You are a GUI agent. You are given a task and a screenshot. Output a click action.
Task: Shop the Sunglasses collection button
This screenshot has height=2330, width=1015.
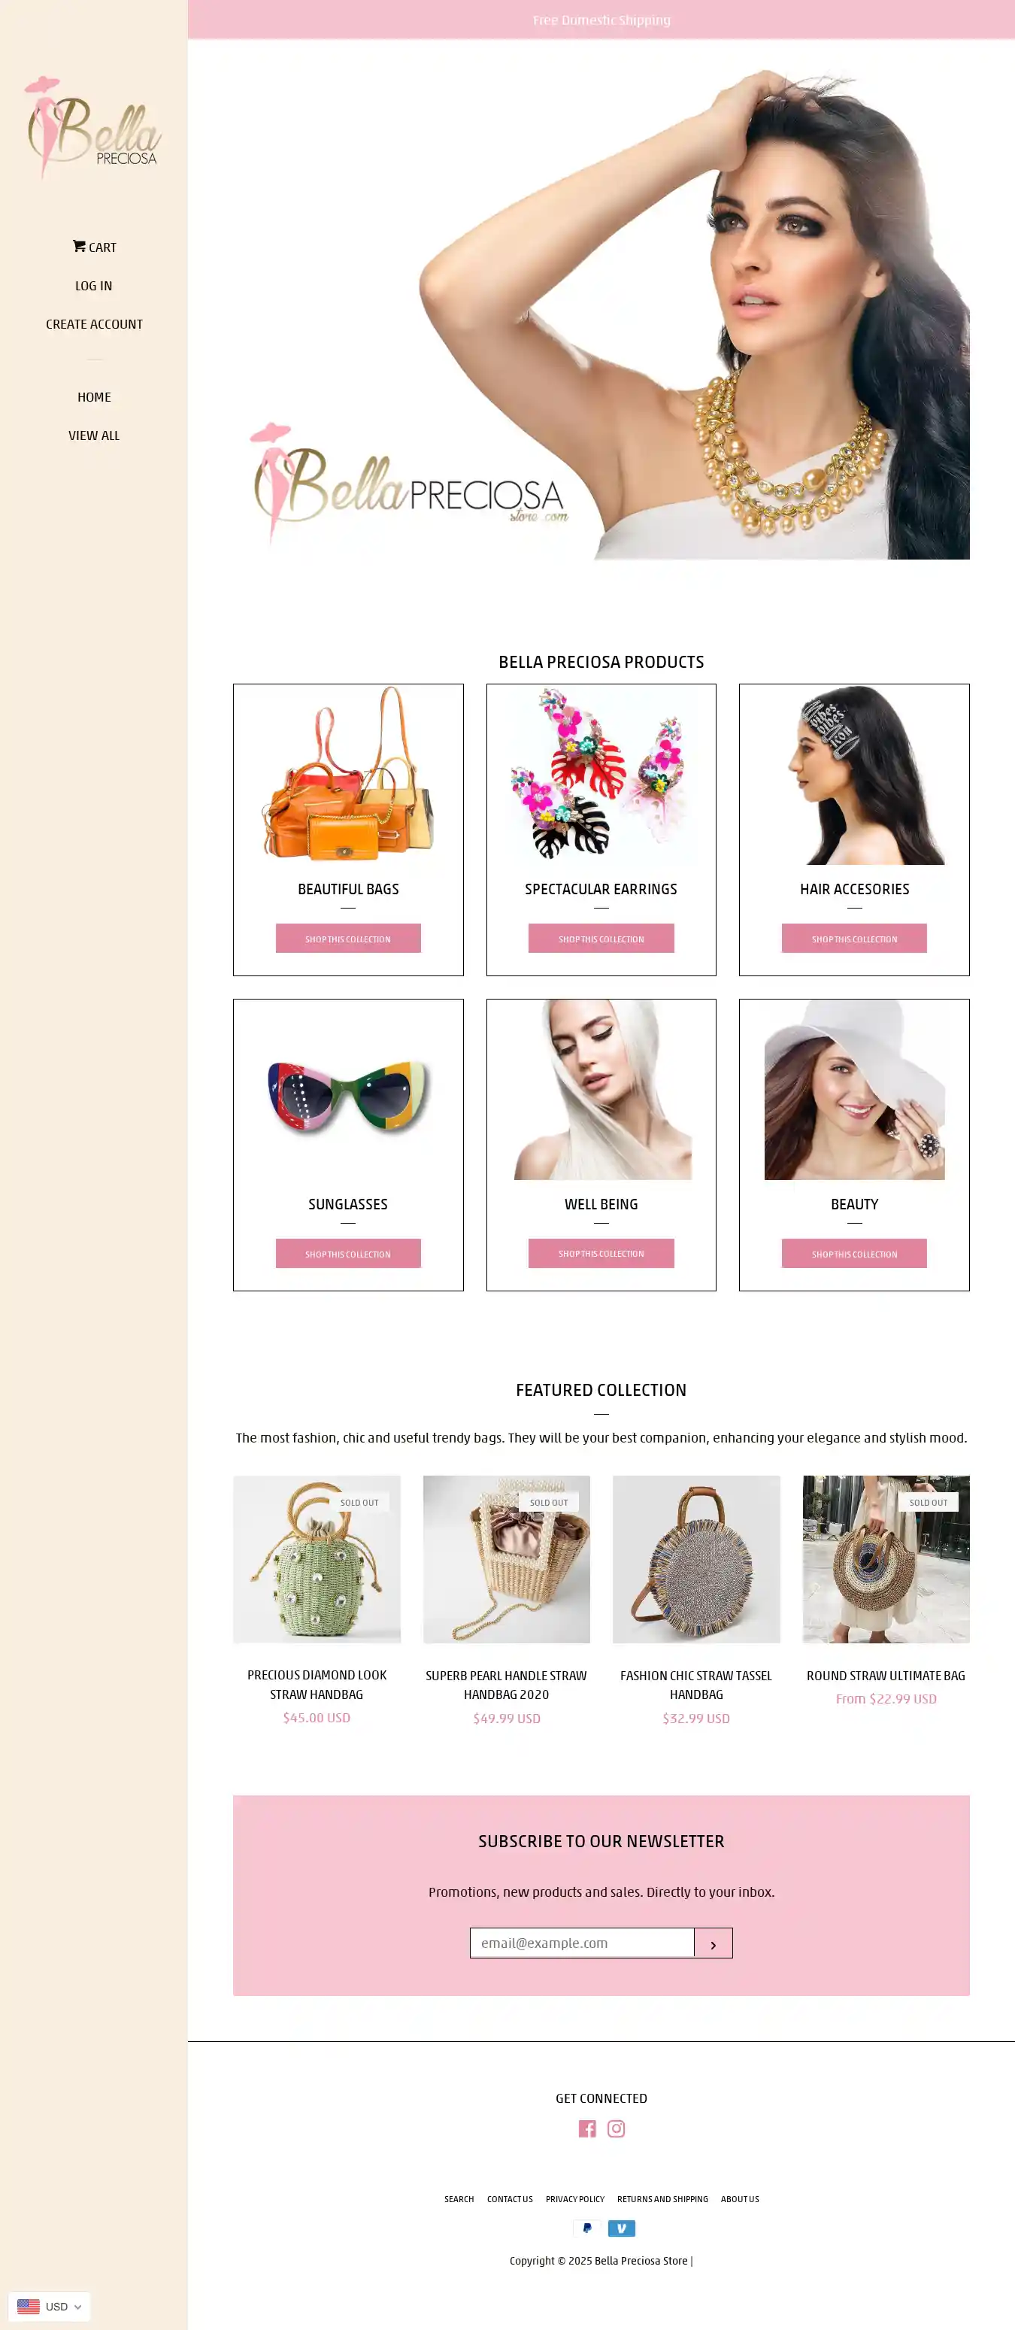pos(348,1254)
